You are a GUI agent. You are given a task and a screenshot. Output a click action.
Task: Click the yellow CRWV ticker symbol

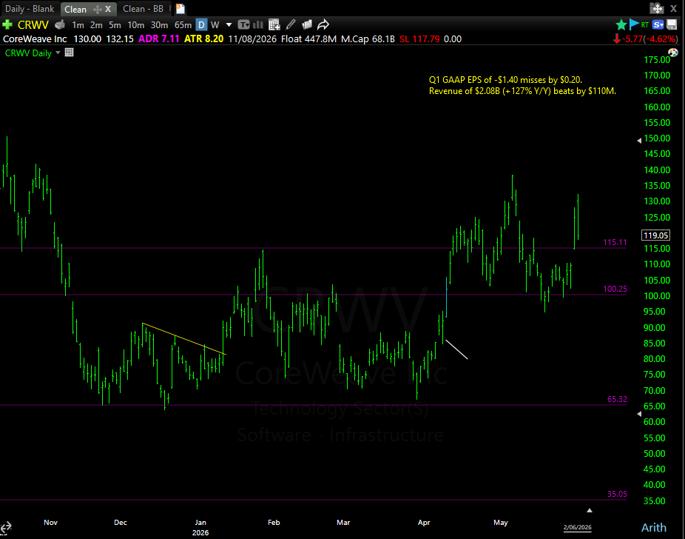coord(33,25)
